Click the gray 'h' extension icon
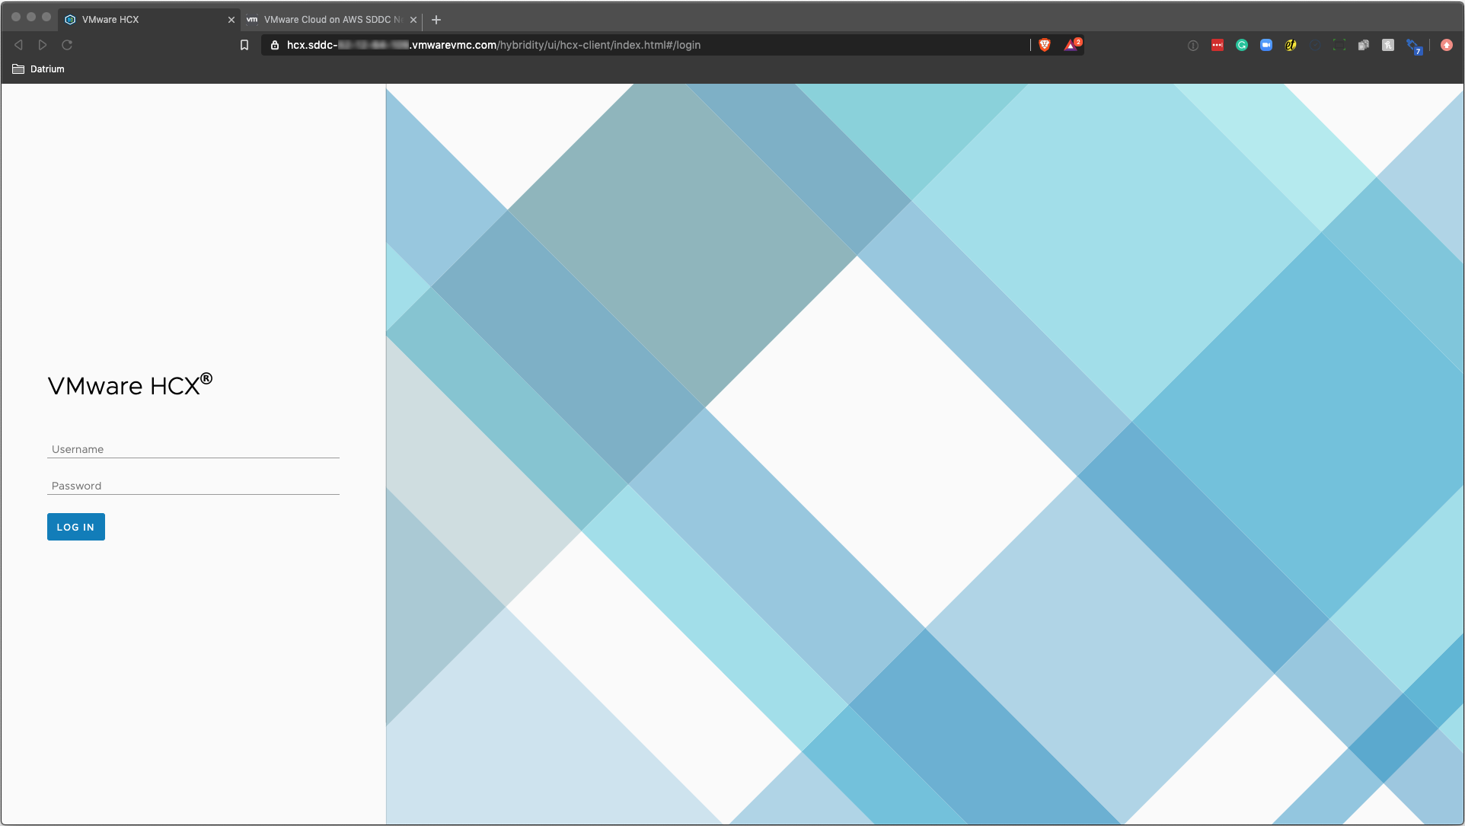The image size is (1465, 826). tap(1388, 45)
